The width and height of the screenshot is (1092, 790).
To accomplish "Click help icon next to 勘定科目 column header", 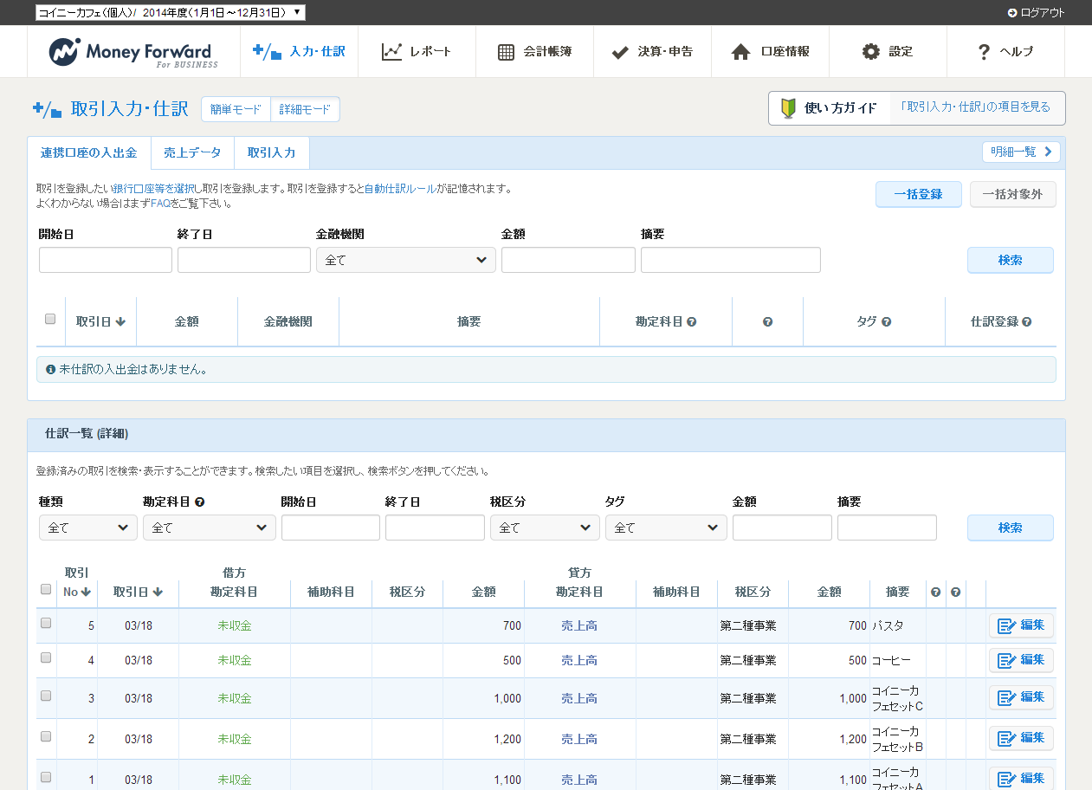I will (692, 321).
